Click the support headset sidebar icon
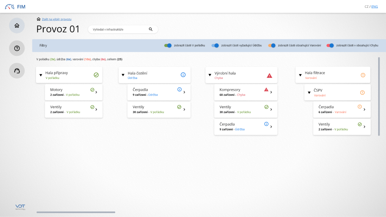 point(17,71)
